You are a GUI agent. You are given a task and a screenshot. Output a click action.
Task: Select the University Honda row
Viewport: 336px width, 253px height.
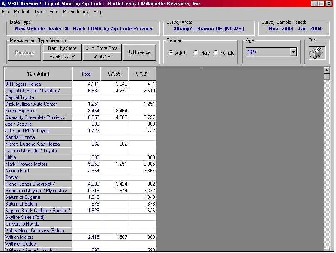pos(38,223)
